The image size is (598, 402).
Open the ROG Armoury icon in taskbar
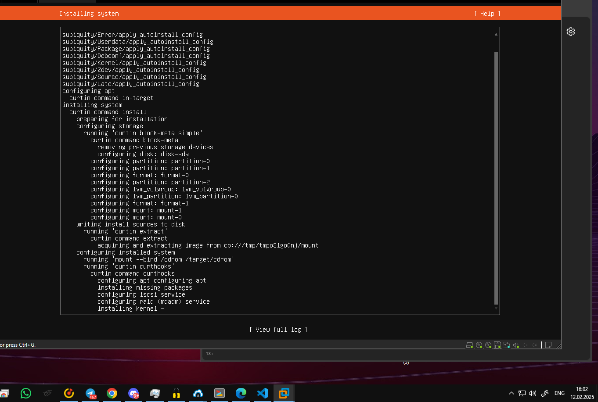click(x=47, y=393)
